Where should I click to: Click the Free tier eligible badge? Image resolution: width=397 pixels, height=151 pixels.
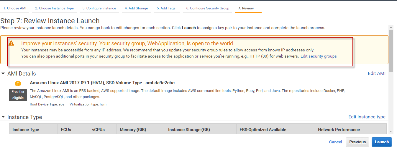pyautogui.click(x=18, y=95)
